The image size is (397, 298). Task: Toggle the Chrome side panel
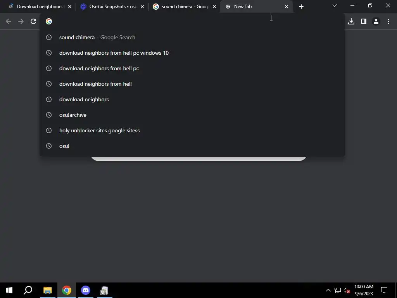(364, 21)
